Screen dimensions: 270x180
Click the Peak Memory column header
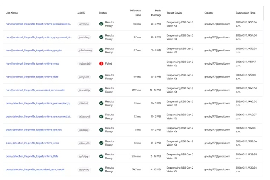[156, 13]
